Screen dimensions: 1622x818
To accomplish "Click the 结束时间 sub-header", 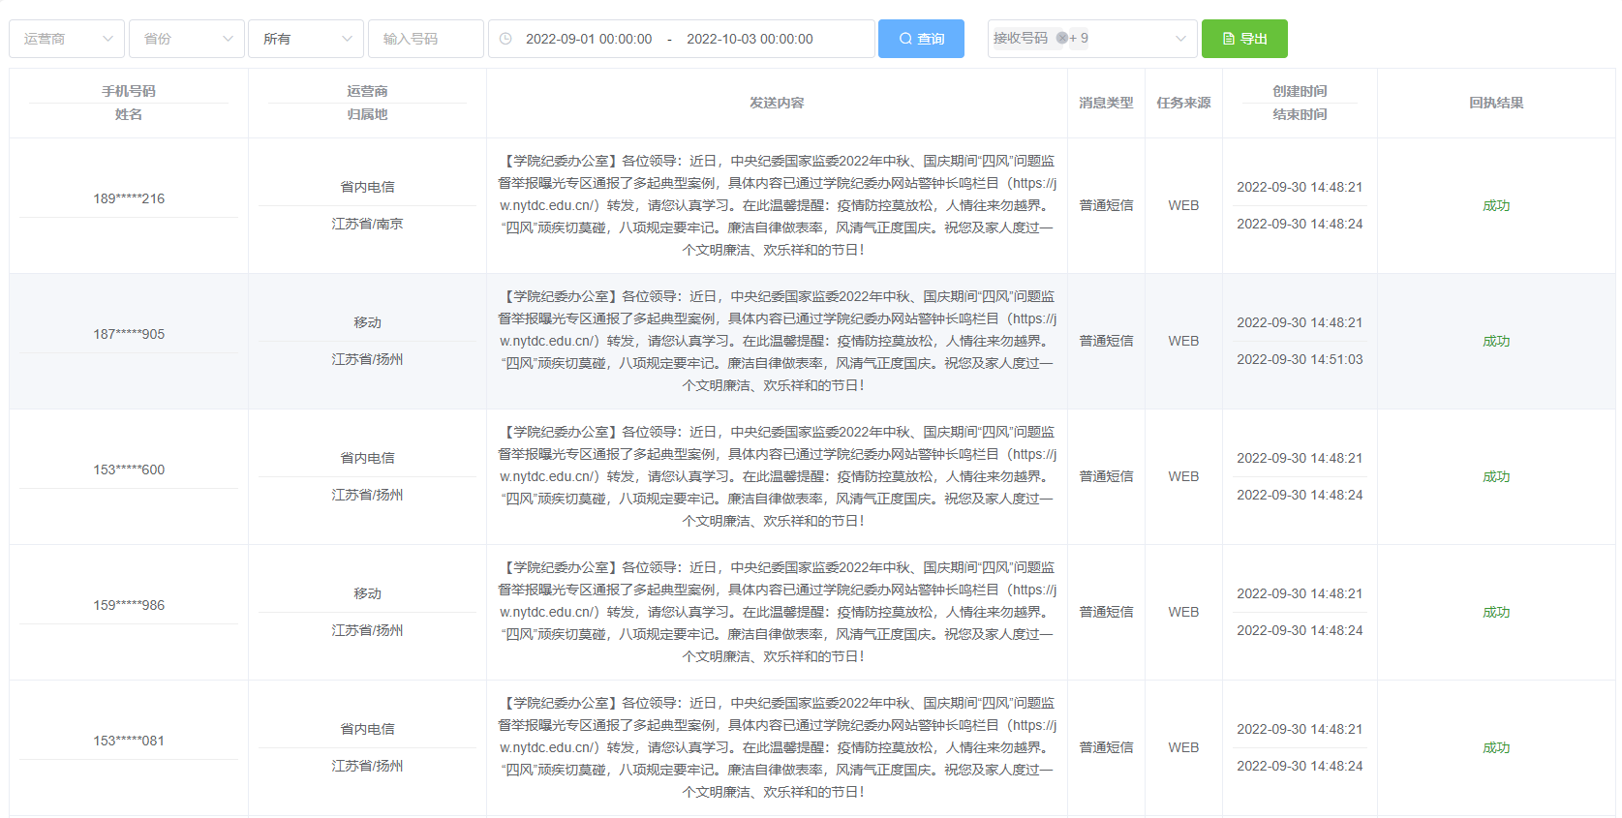I will [1300, 114].
